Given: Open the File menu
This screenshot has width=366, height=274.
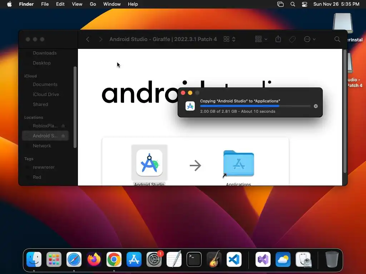Looking at the screenshot, I should [x=45, y=4].
